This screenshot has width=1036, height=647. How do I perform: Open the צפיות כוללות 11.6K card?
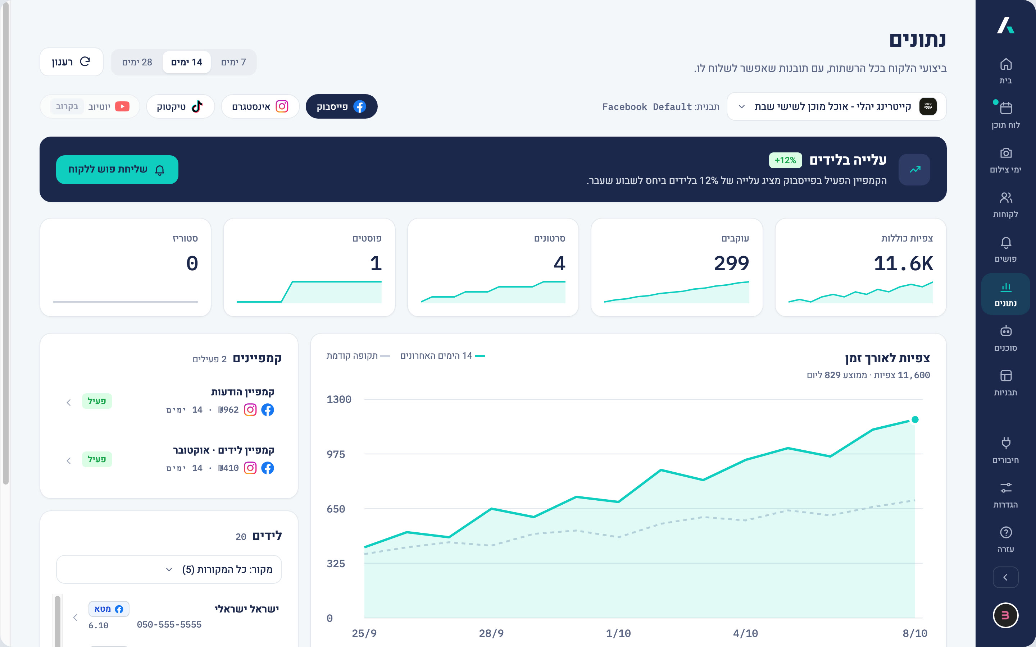coord(860,267)
